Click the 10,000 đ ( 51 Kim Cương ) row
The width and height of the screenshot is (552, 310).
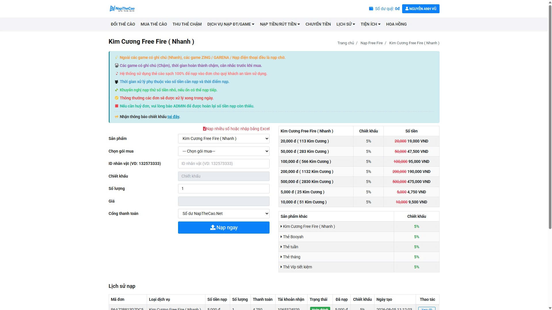coord(359,202)
